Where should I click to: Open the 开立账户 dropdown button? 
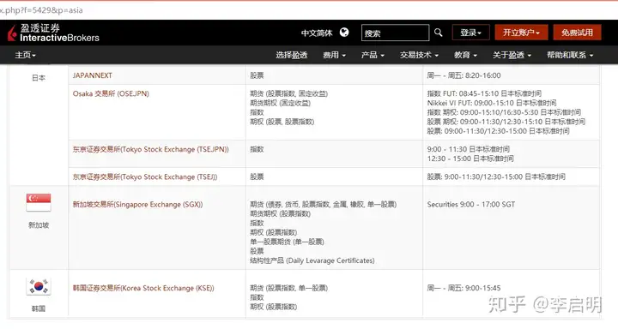point(522,33)
